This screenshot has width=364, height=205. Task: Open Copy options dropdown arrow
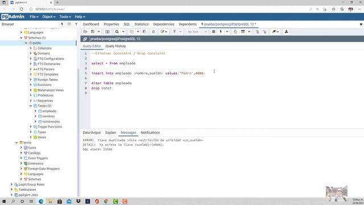(138, 32)
